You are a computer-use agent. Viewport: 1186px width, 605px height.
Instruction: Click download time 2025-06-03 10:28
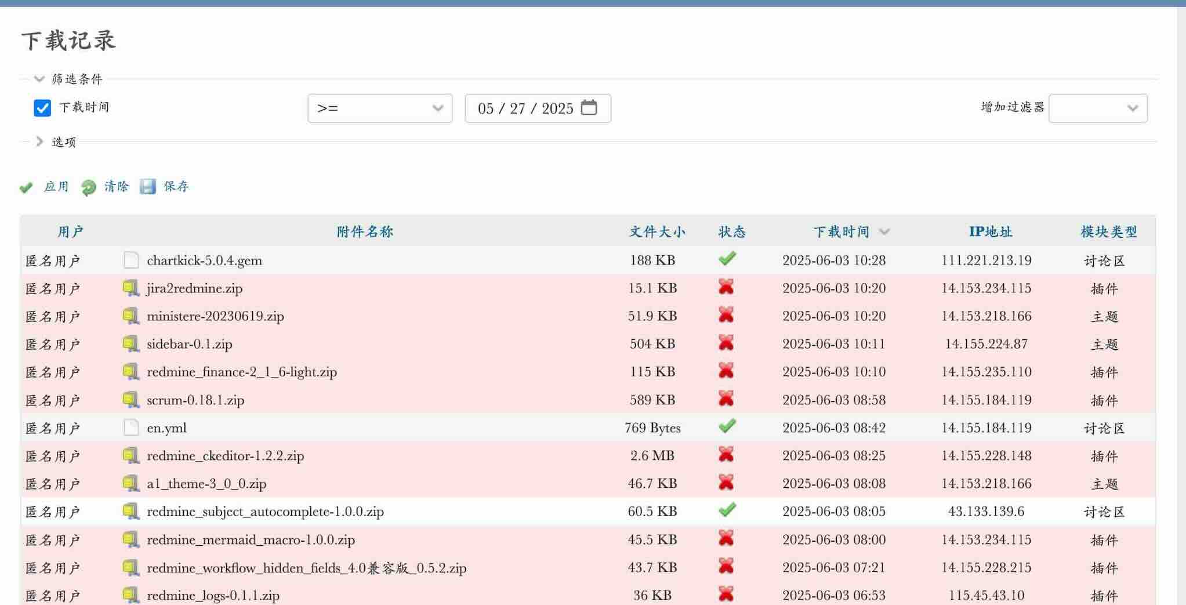tap(834, 260)
